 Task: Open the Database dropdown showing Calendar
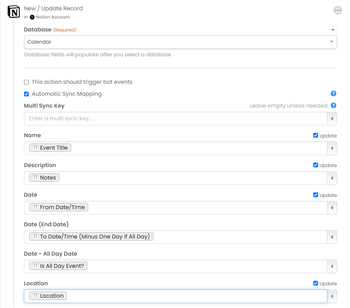click(180, 42)
